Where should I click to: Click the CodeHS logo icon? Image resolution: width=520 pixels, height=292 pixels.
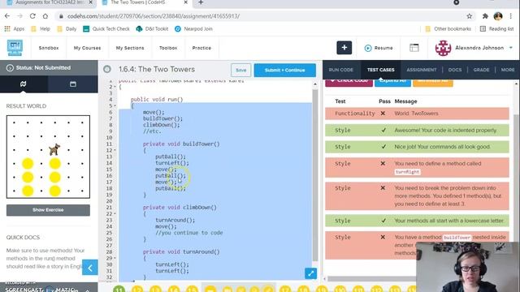pyautogui.click(x=15, y=48)
